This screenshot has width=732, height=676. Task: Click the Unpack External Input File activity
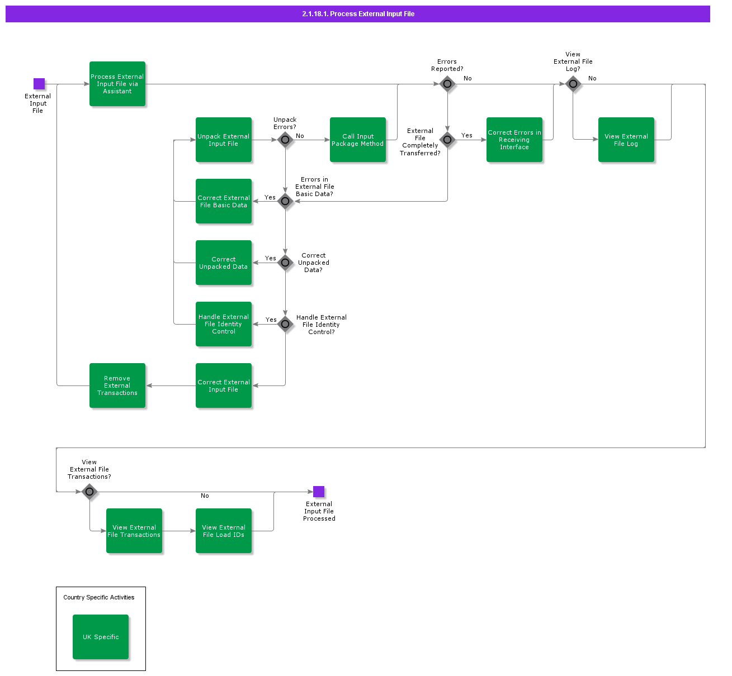[223, 140]
